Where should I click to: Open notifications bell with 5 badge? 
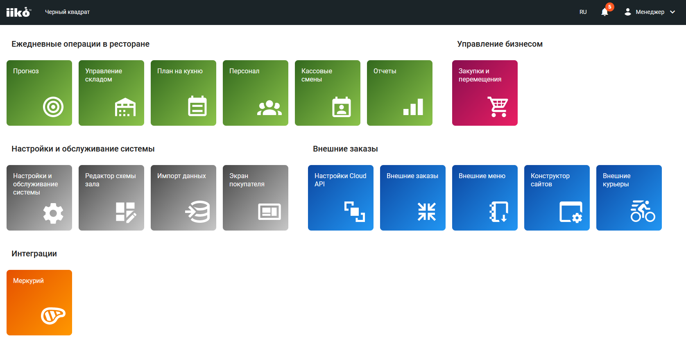pyautogui.click(x=605, y=12)
